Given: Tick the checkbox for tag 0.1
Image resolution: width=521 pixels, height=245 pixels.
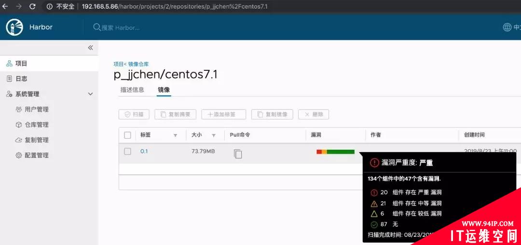Looking at the screenshot, I should pyautogui.click(x=127, y=152).
